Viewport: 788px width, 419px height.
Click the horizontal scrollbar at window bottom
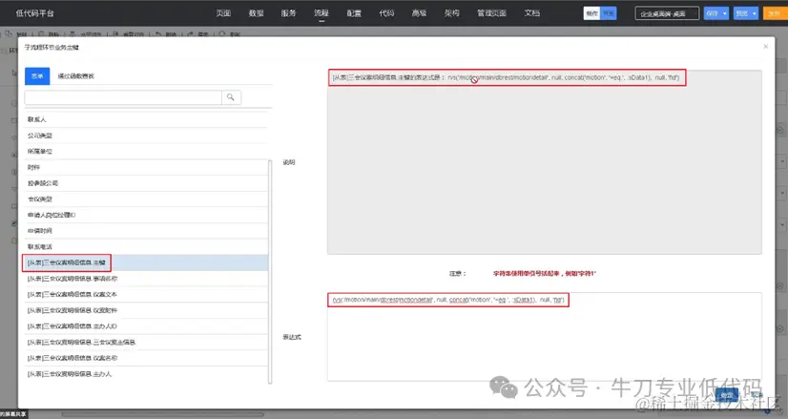[162, 415]
